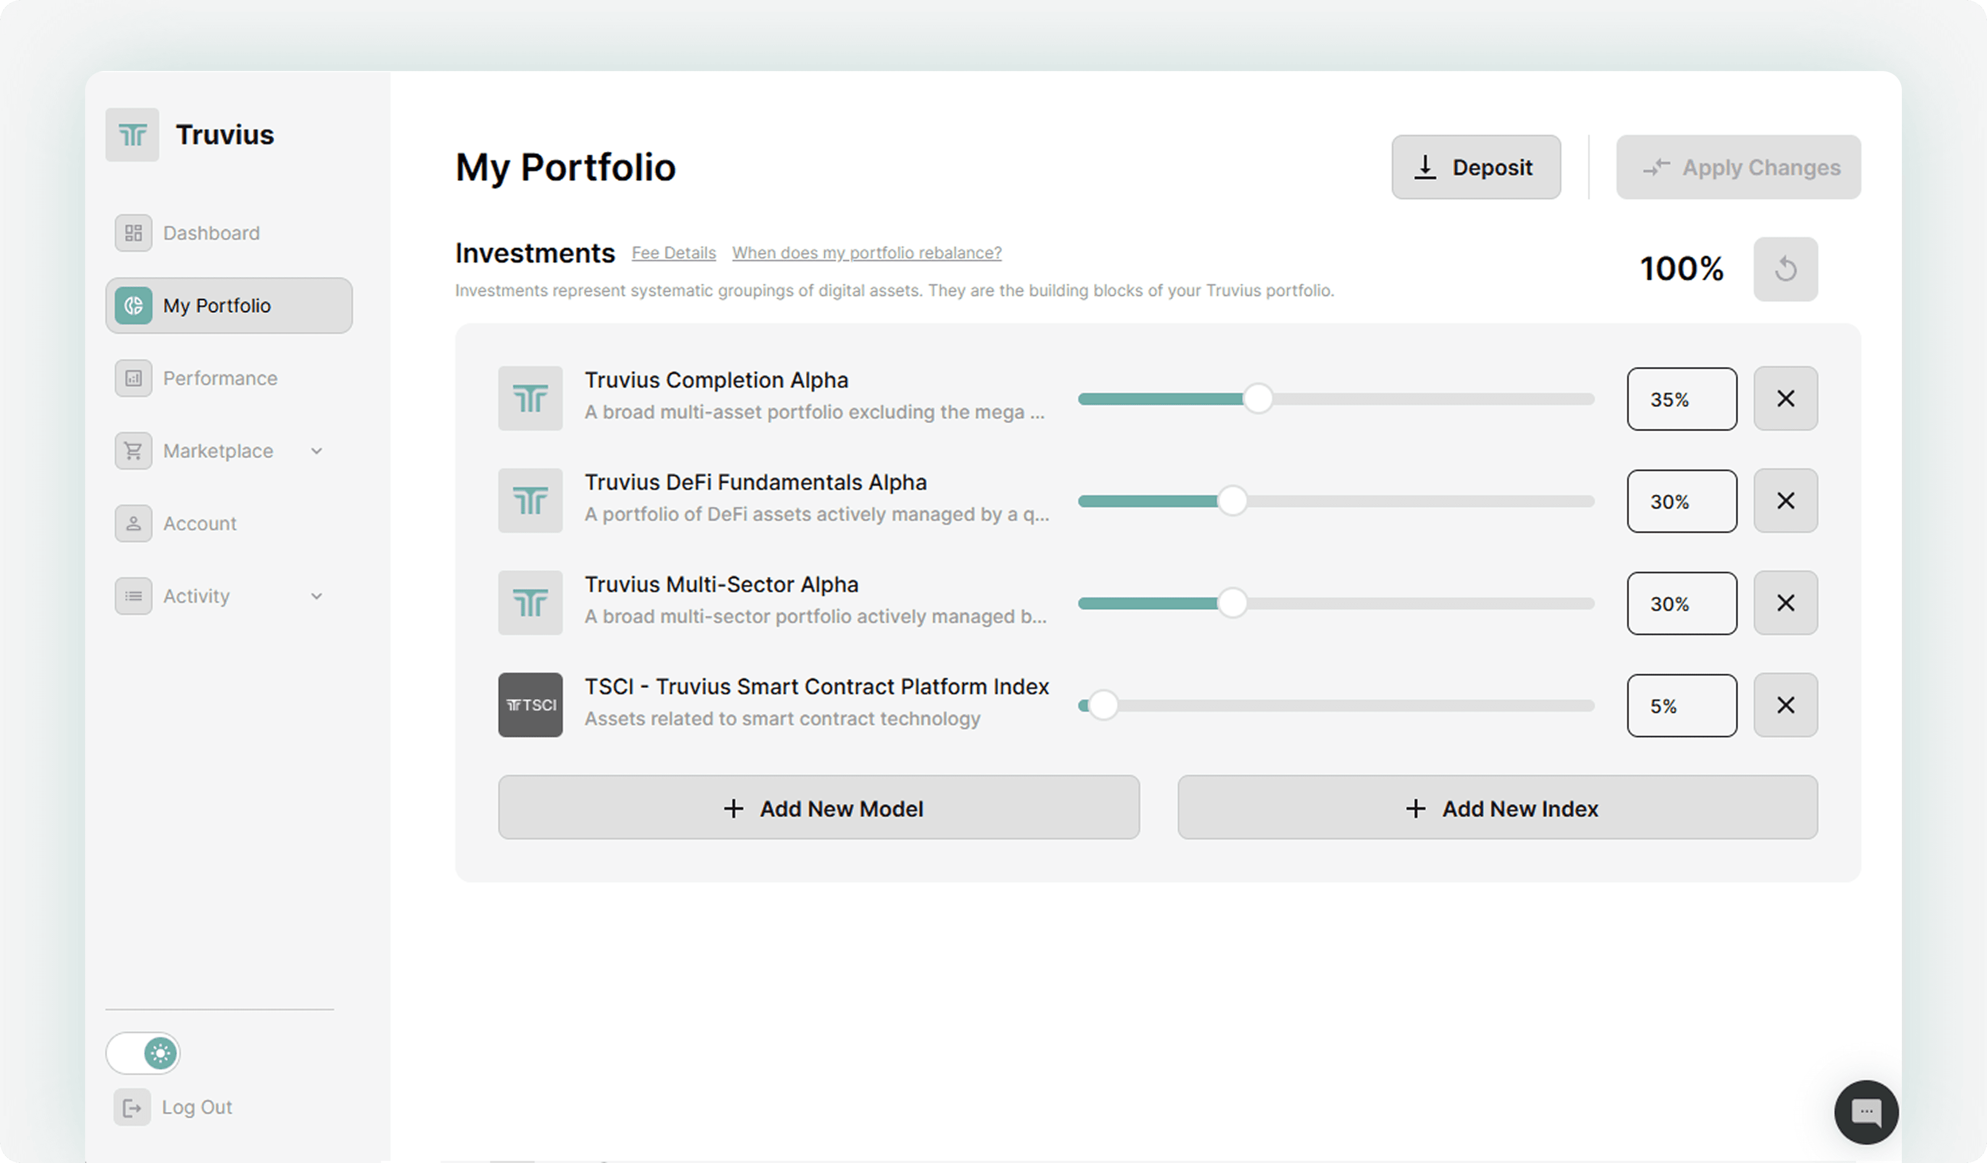Viewport: 1987px width, 1163px height.
Task: Click the 5% TSCI allocation input field
Action: coord(1681,706)
